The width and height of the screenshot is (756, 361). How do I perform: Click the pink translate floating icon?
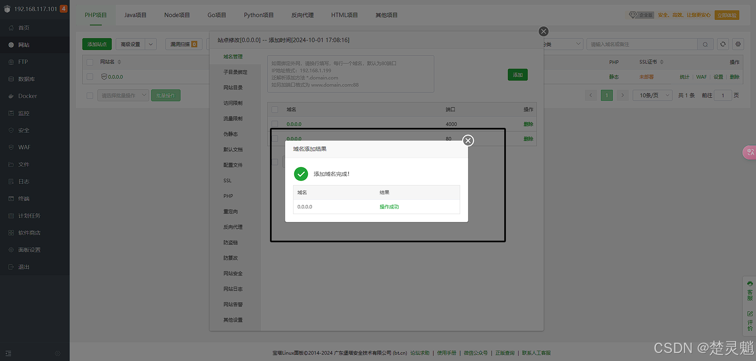750,152
